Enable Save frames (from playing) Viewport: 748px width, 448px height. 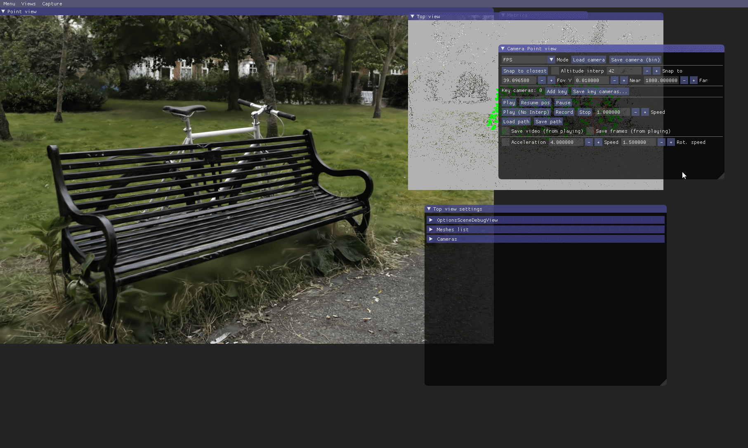tap(590, 131)
